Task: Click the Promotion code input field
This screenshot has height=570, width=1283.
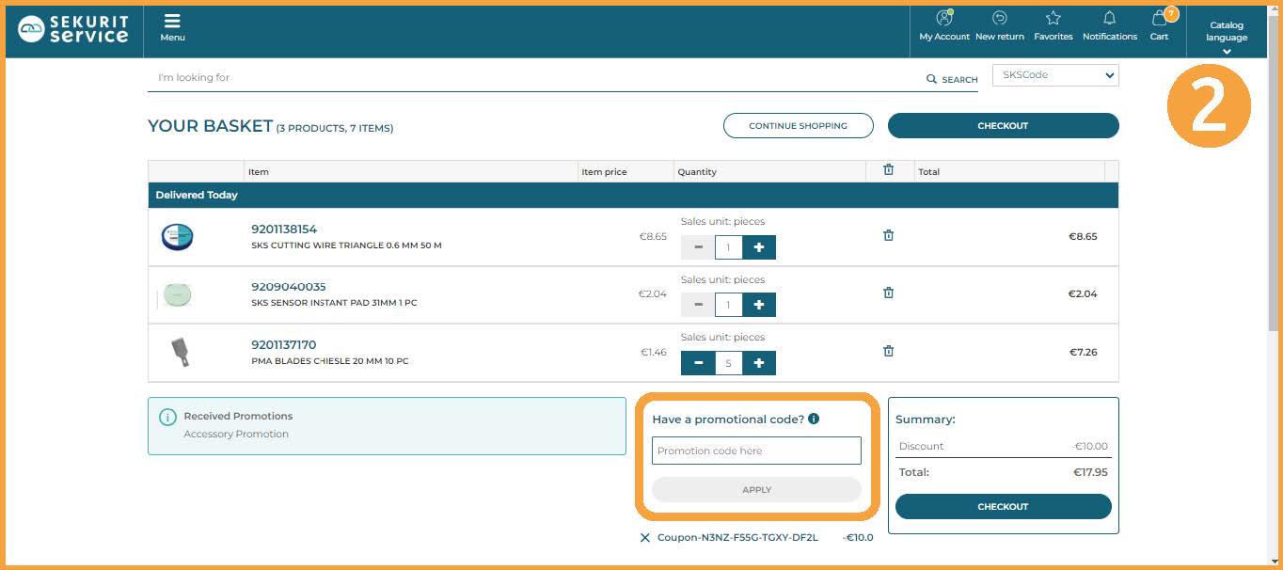Action: [x=756, y=451]
